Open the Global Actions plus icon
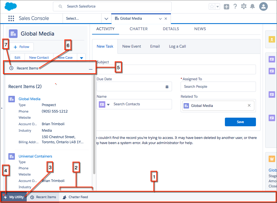277x203 pixels. [x=226, y=7]
